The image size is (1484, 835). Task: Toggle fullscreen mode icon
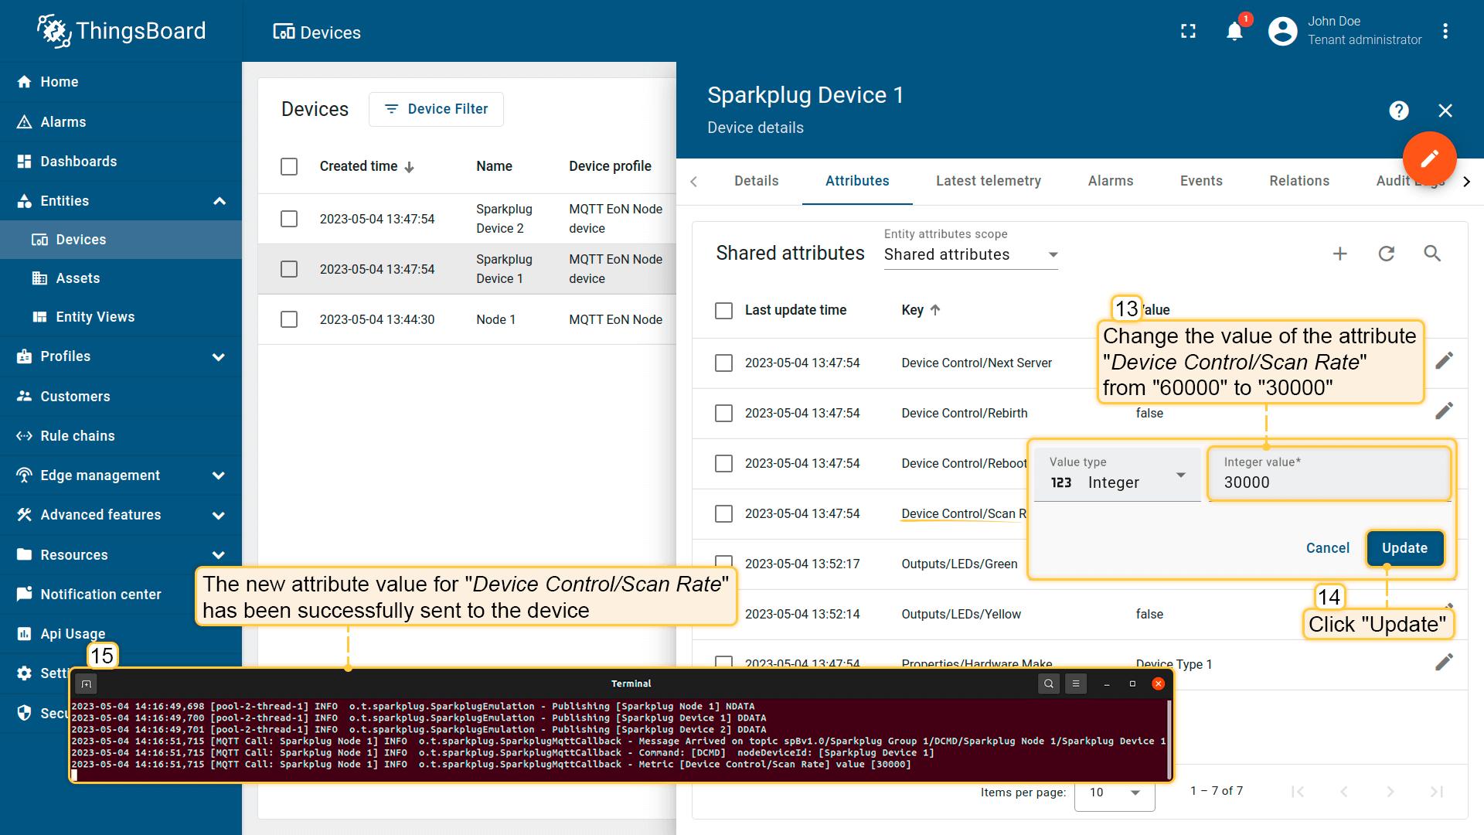pyautogui.click(x=1188, y=32)
